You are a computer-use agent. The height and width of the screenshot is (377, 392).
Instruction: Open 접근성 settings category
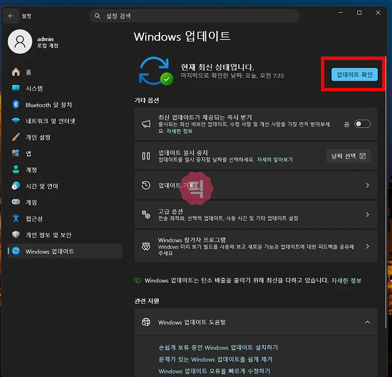tap(65, 218)
